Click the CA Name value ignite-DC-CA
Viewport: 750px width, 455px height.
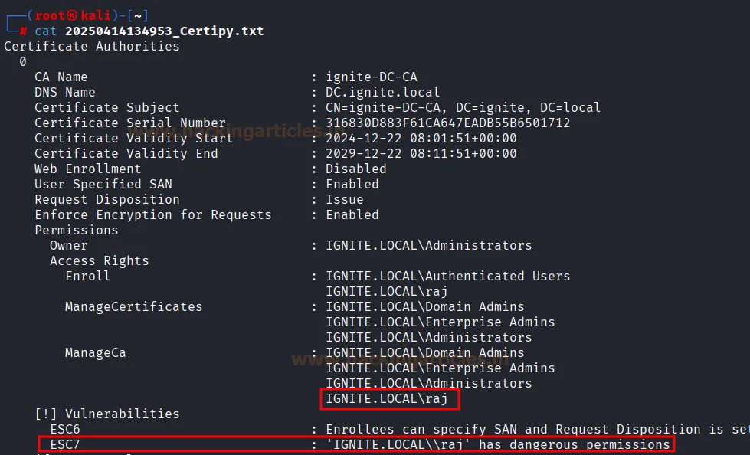tap(372, 77)
